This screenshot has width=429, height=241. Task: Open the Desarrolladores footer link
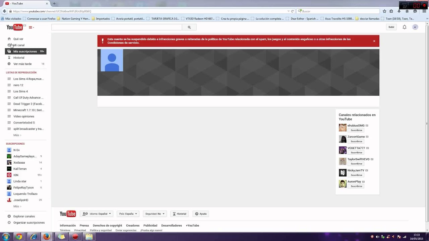[171, 226]
